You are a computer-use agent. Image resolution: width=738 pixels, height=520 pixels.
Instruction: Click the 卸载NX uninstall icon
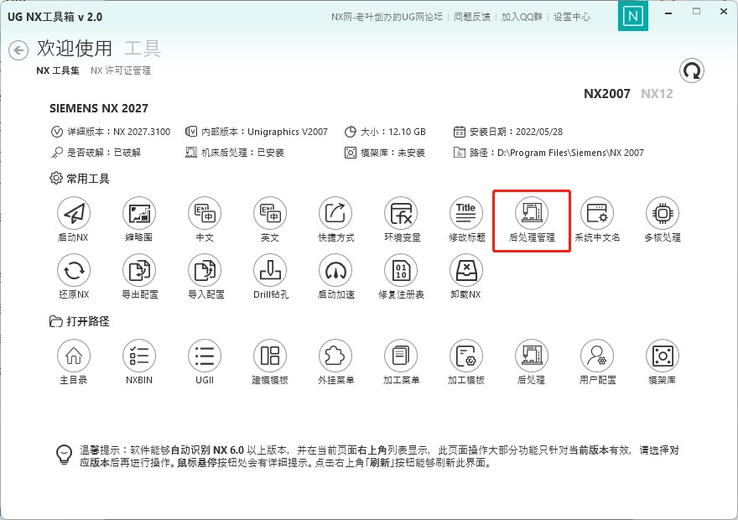(466, 271)
